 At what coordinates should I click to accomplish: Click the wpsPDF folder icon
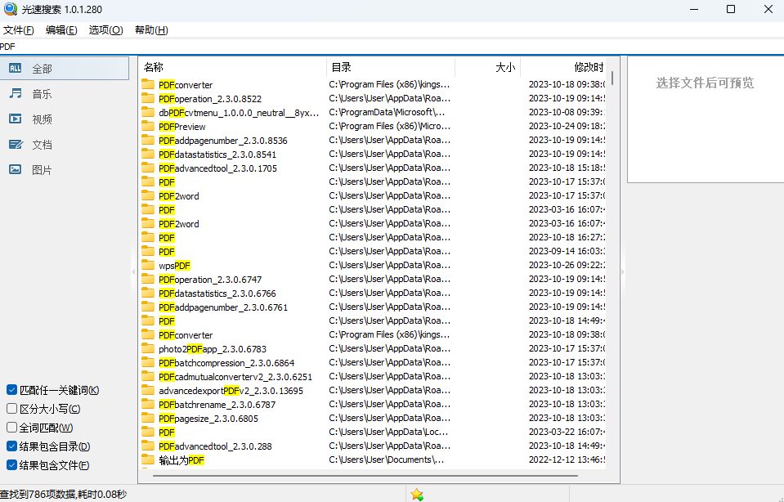148,266
